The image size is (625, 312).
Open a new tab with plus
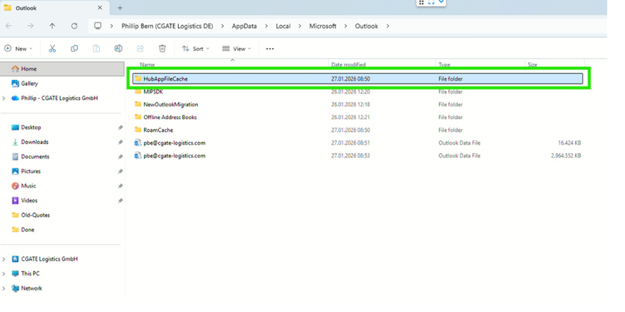pyautogui.click(x=120, y=8)
